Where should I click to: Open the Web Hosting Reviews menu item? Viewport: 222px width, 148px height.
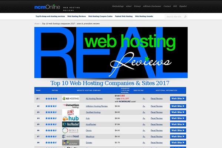tap(77, 16)
